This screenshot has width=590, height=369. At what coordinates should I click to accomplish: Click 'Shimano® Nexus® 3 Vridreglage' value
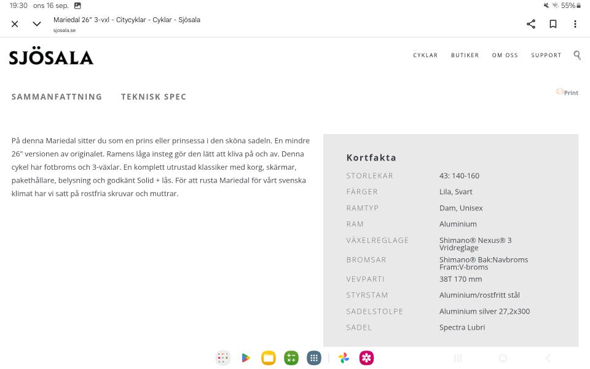pos(476,244)
